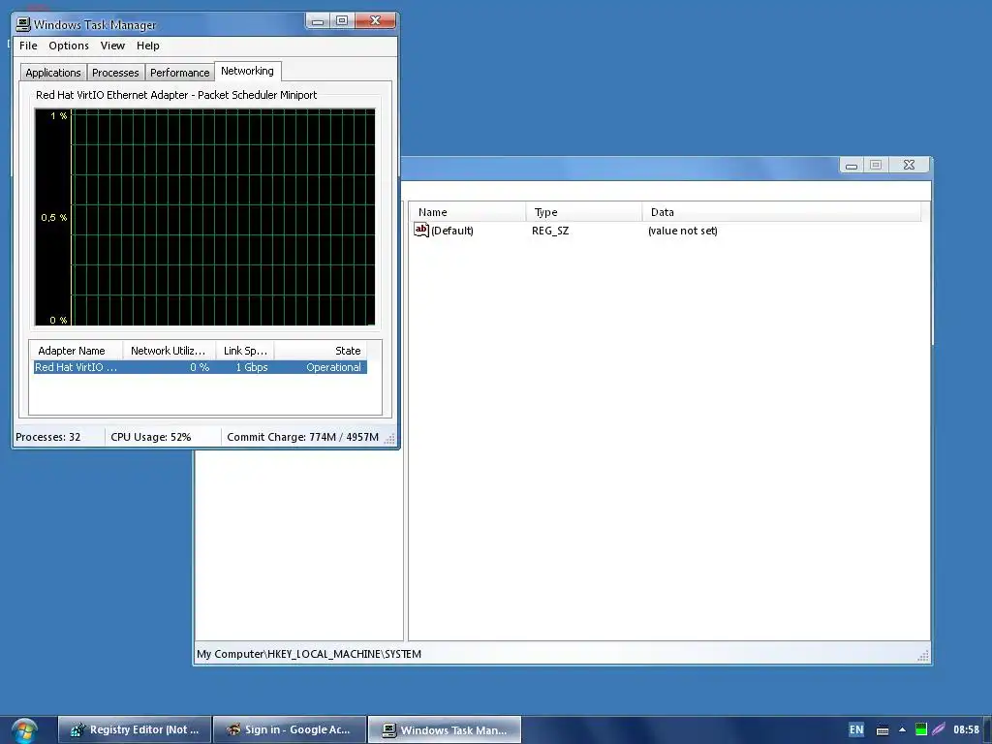Open the EN language indicator
Screen dimensions: 992x744
click(x=856, y=730)
